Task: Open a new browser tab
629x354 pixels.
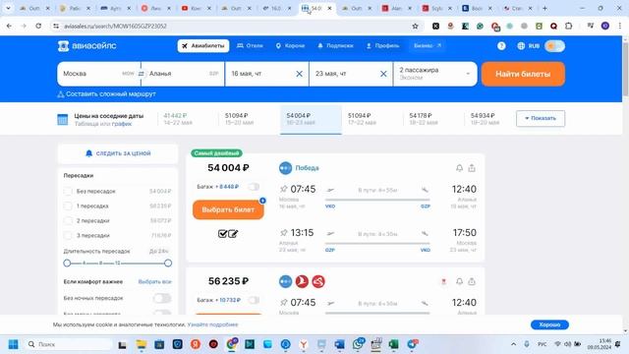Action: (x=544, y=8)
